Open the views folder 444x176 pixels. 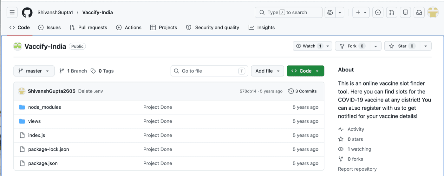coord(34,121)
